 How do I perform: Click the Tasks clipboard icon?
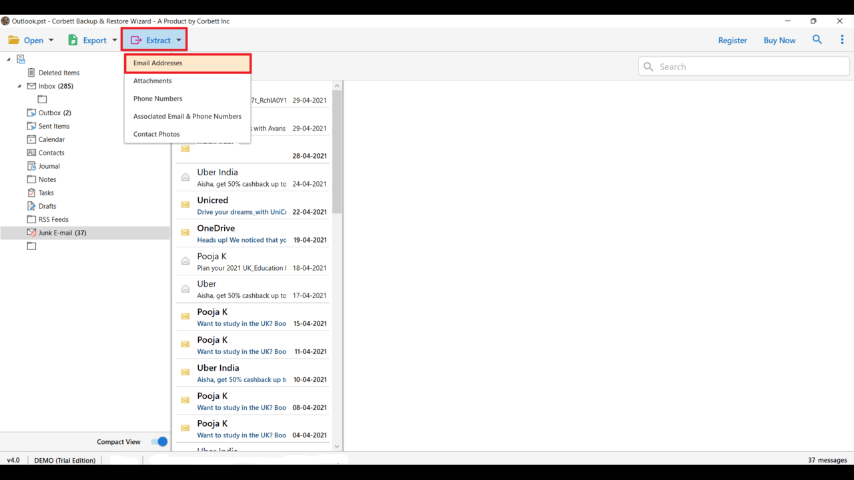[31, 193]
